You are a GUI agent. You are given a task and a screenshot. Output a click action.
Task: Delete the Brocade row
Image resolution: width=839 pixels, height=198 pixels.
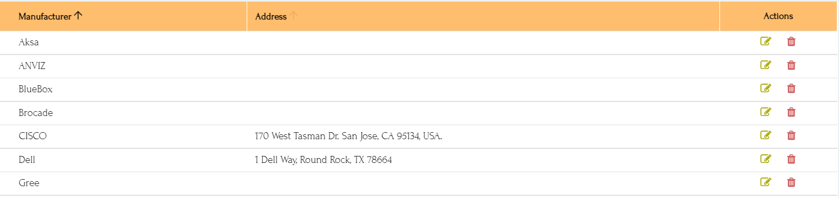click(791, 112)
